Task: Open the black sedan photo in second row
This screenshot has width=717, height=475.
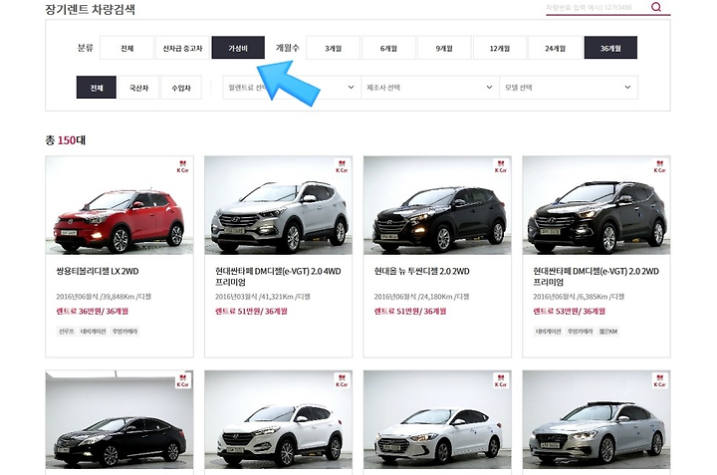Action: click(x=119, y=419)
